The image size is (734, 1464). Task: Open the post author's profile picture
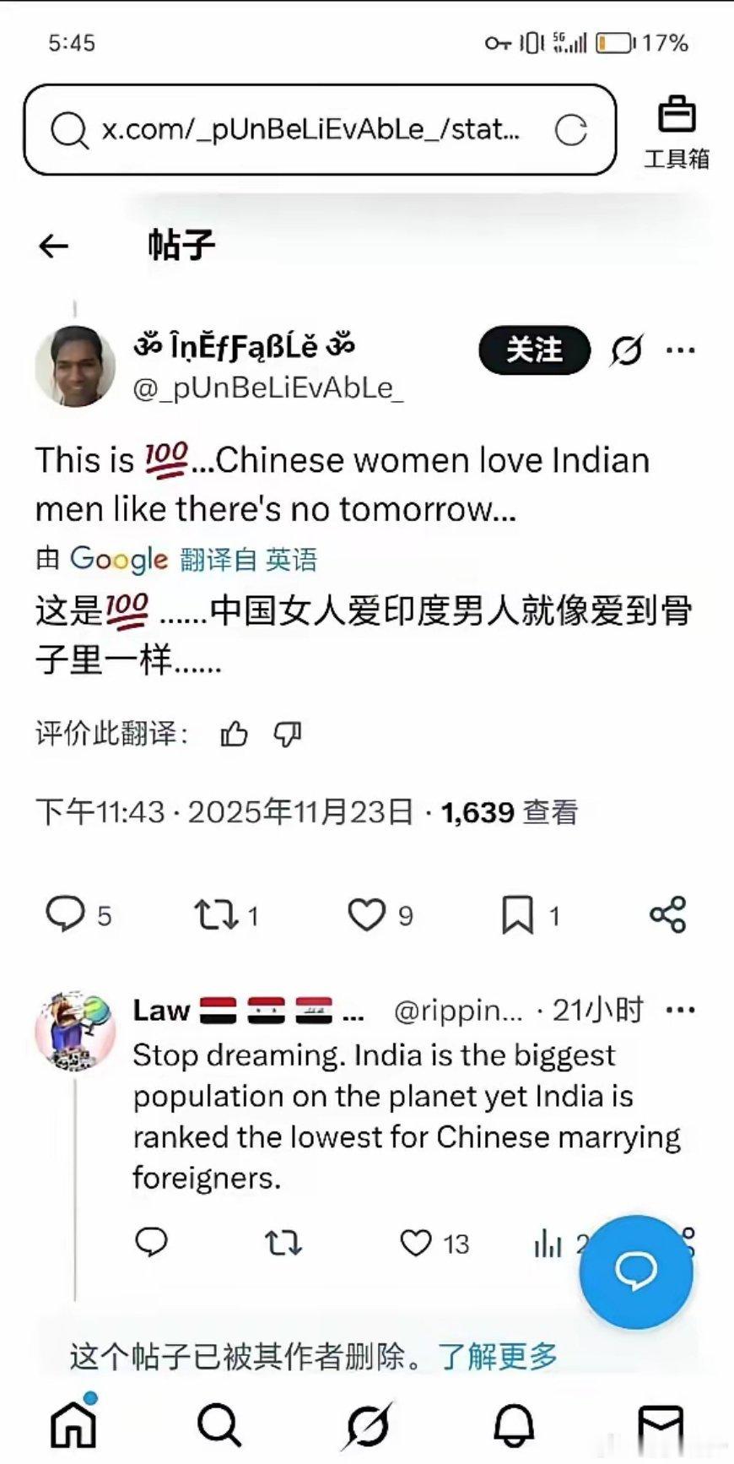click(75, 366)
